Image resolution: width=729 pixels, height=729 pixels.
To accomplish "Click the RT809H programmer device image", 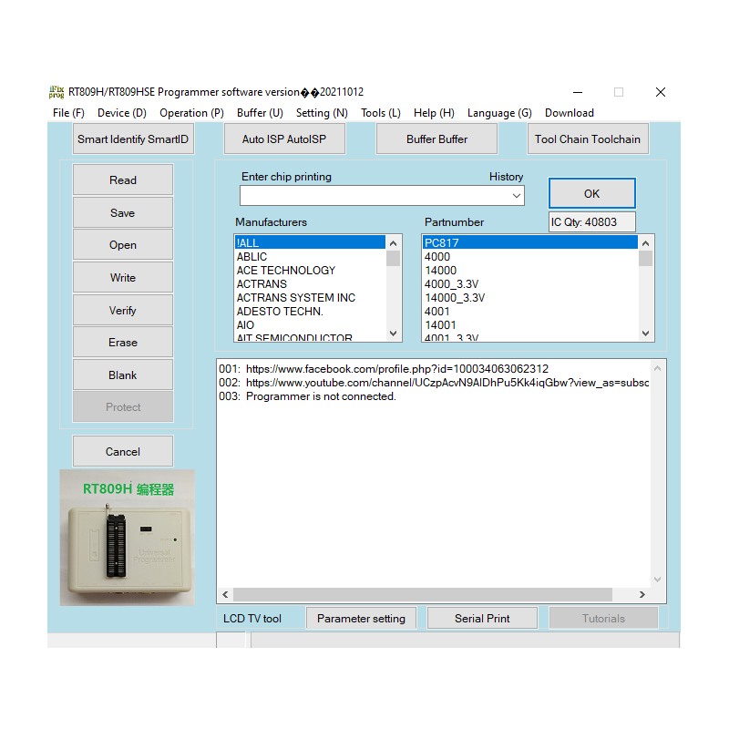I will tap(127, 538).
